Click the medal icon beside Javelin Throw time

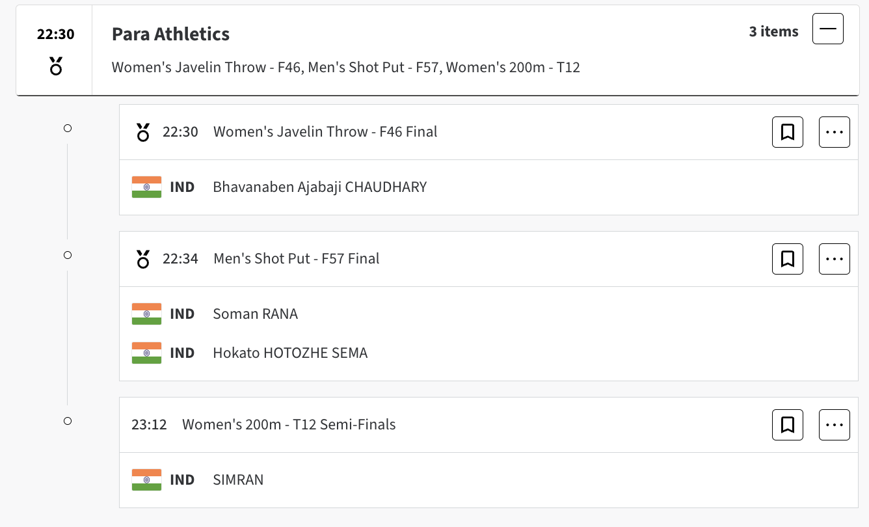(x=143, y=132)
